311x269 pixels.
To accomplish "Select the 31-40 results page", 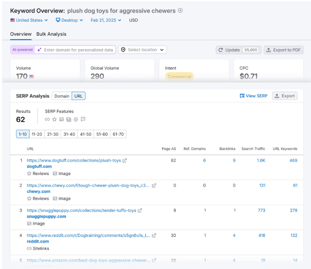I will pyautogui.click(x=69, y=134).
